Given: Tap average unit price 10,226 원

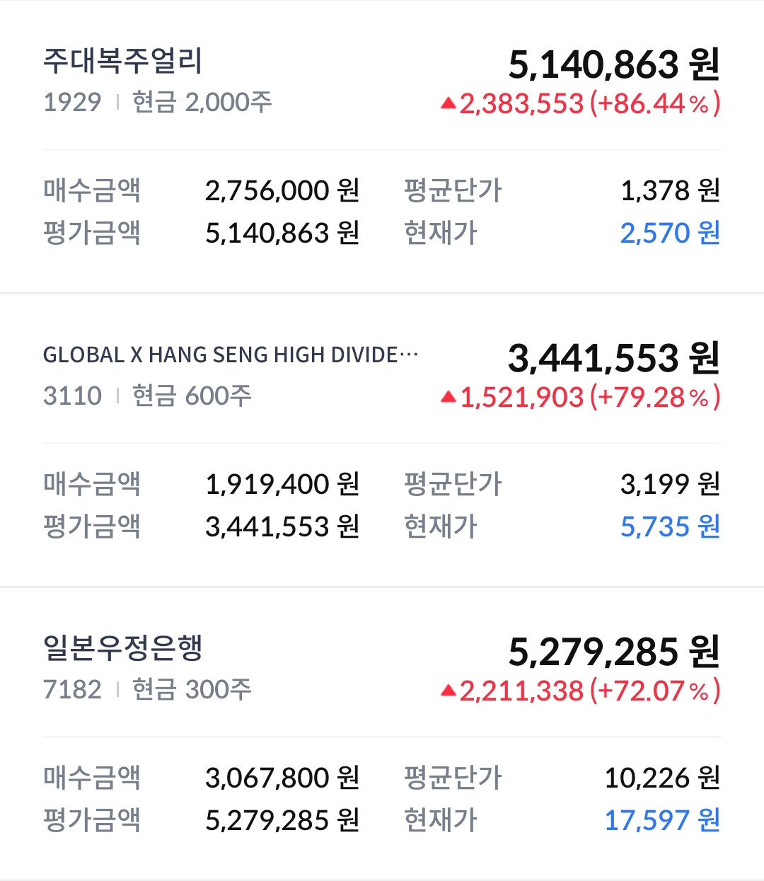Looking at the screenshot, I should pos(661,778).
